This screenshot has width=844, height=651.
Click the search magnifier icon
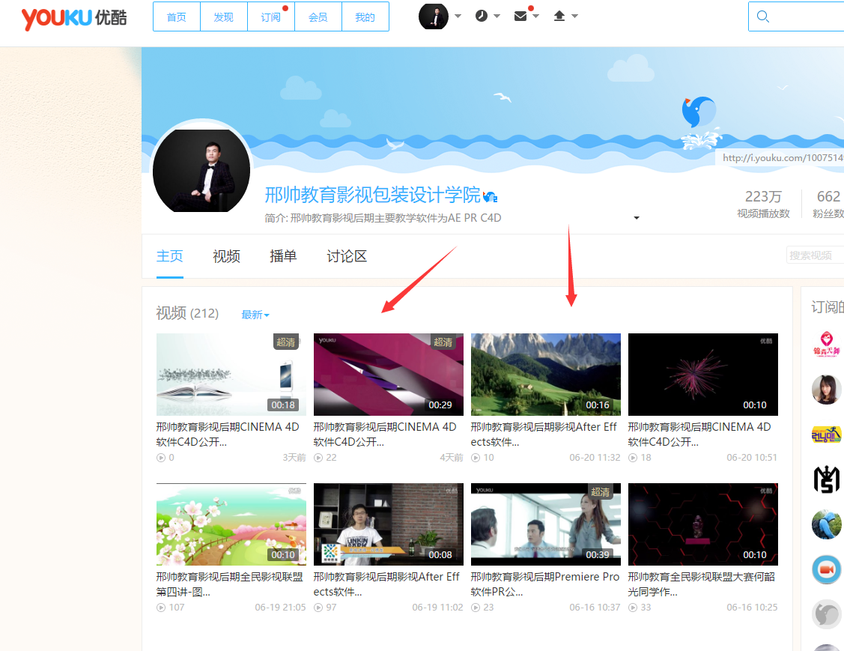[x=763, y=16]
